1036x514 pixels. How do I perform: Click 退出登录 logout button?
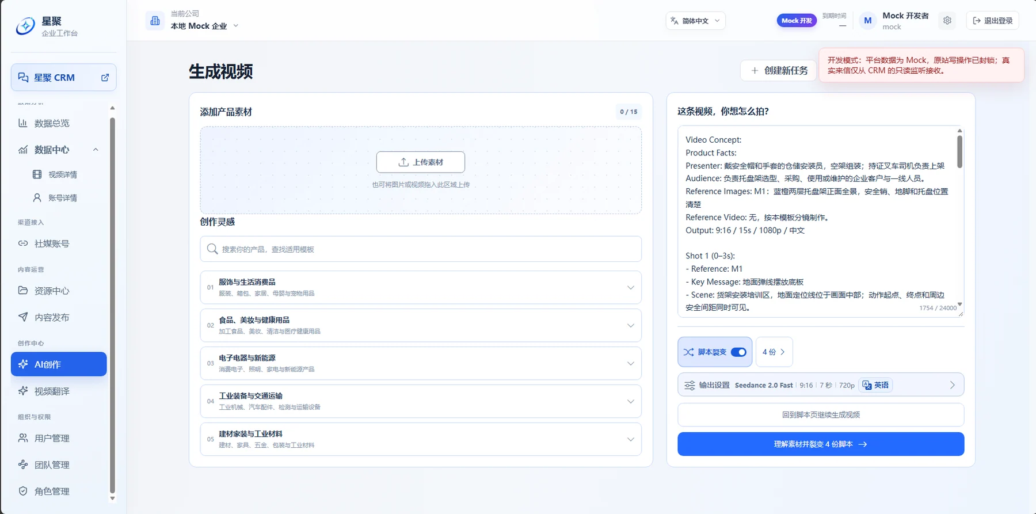point(992,21)
